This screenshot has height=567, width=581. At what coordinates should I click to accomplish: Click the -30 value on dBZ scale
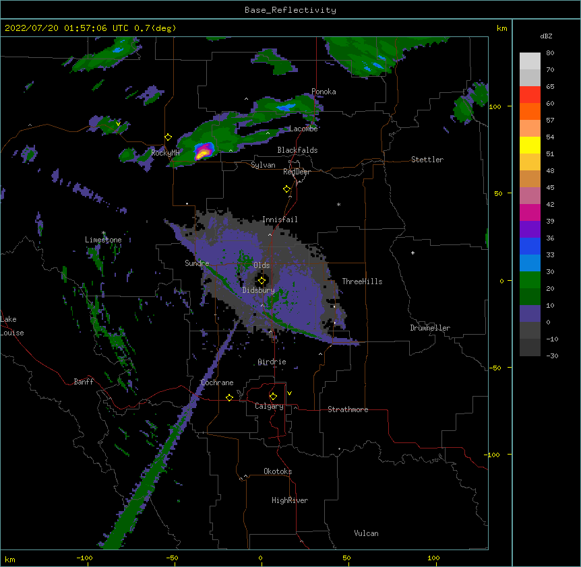coord(552,356)
